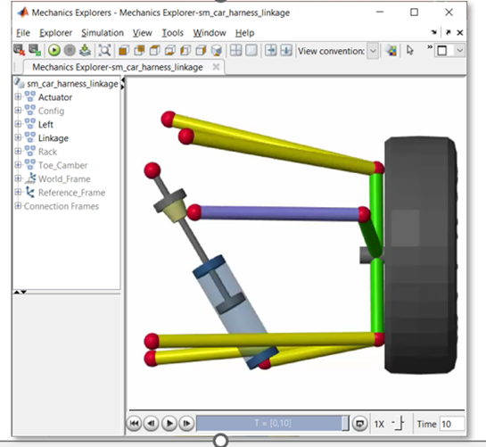Rewind animation to the start

(135, 424)
